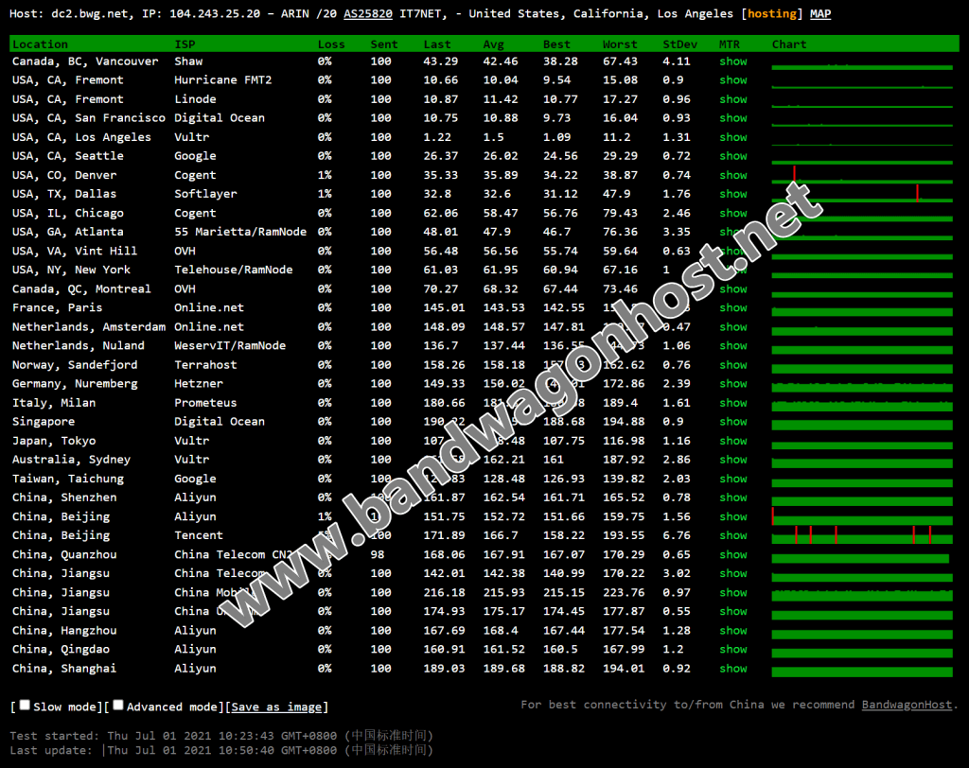
Task: Show MTR for China, Shenzhen row
Action: 733,497
